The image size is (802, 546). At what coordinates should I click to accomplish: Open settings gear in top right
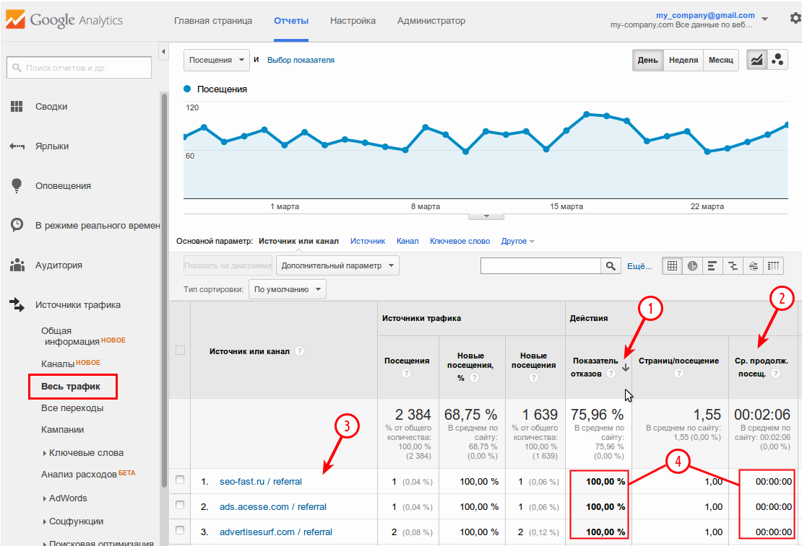[795, 19]
